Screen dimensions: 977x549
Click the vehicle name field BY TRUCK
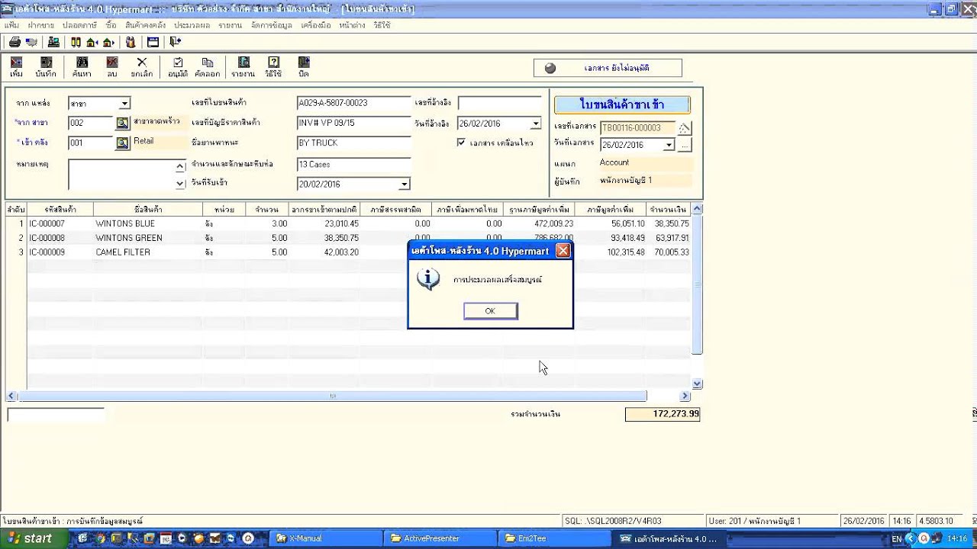tap(353, 143)
